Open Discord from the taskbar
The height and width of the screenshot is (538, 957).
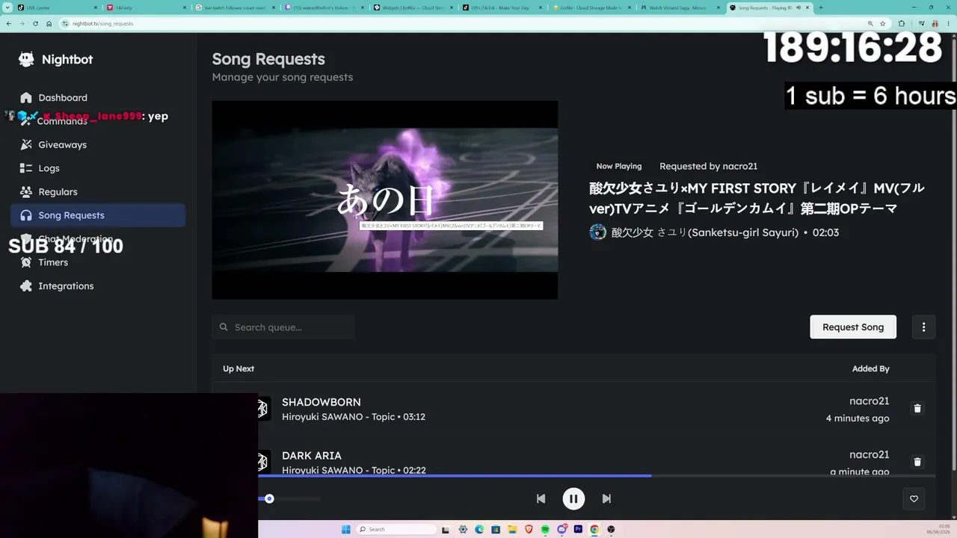561,529
